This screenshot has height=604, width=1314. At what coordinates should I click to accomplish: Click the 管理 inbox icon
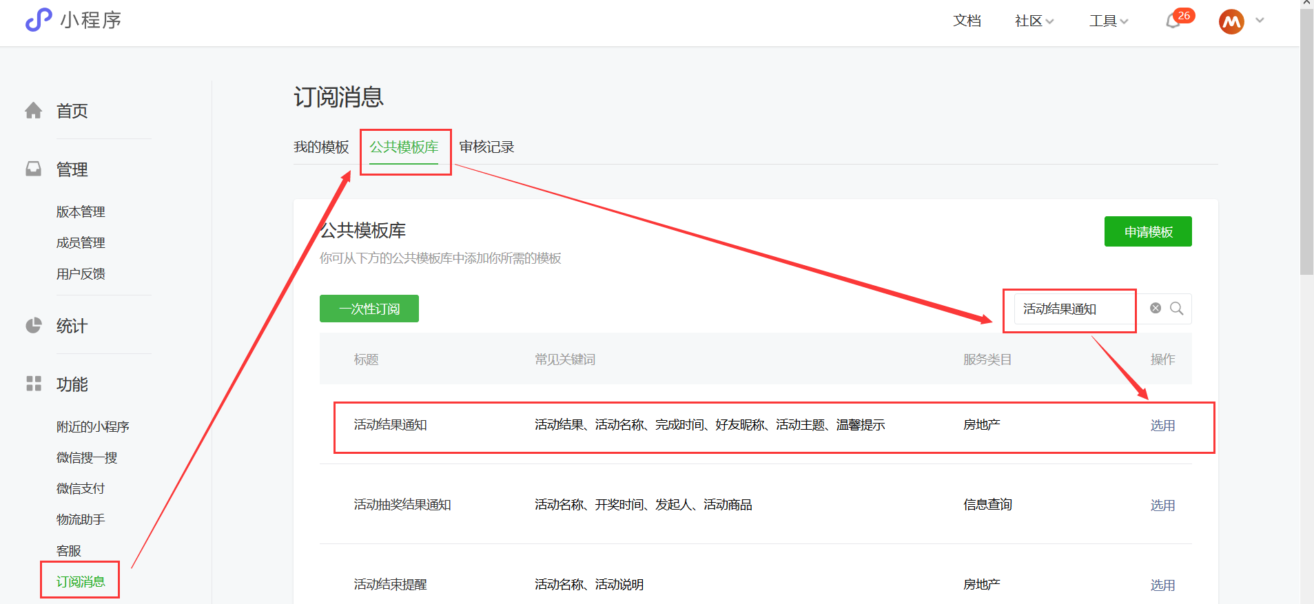[33, 169]
